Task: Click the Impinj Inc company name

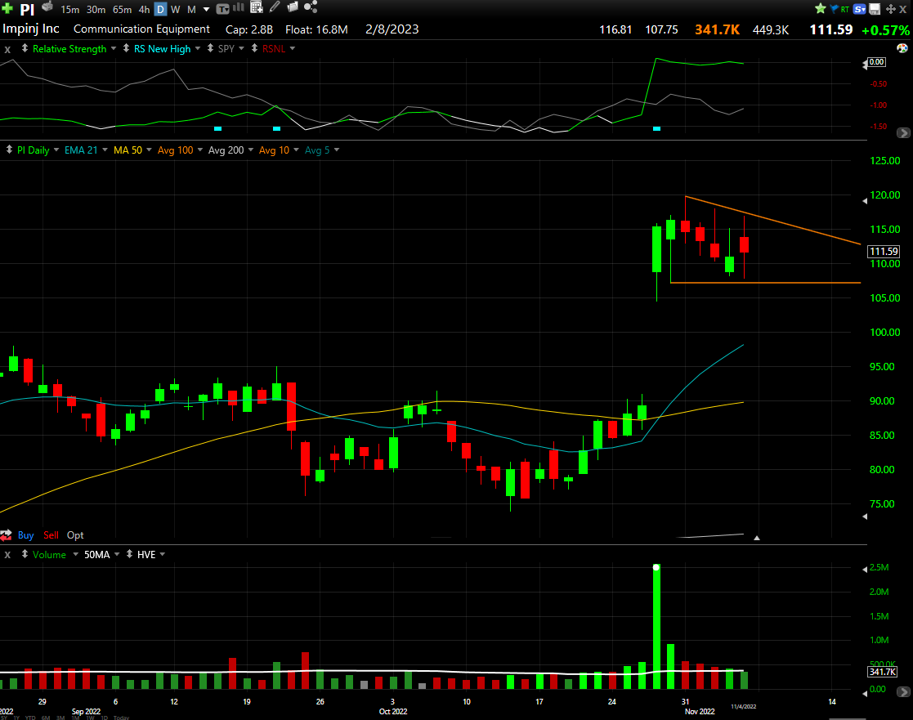Action: (31, 29)
